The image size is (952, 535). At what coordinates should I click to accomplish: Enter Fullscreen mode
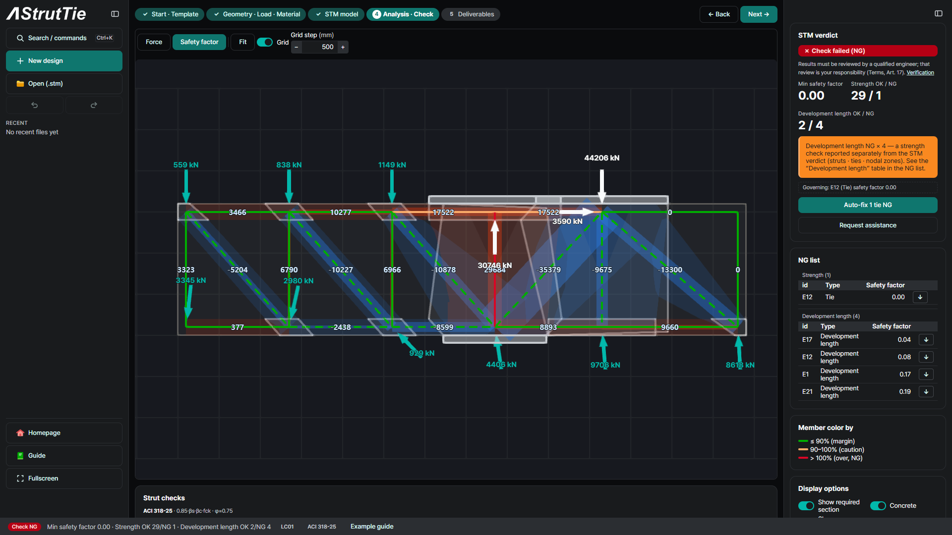64,479
